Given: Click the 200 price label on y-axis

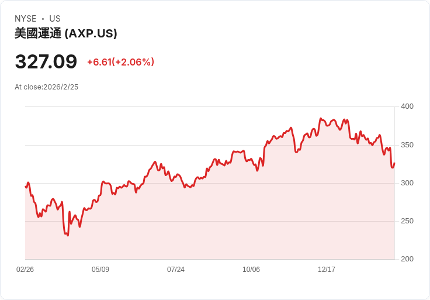Looking at the screenshot, I should point(407,259).
